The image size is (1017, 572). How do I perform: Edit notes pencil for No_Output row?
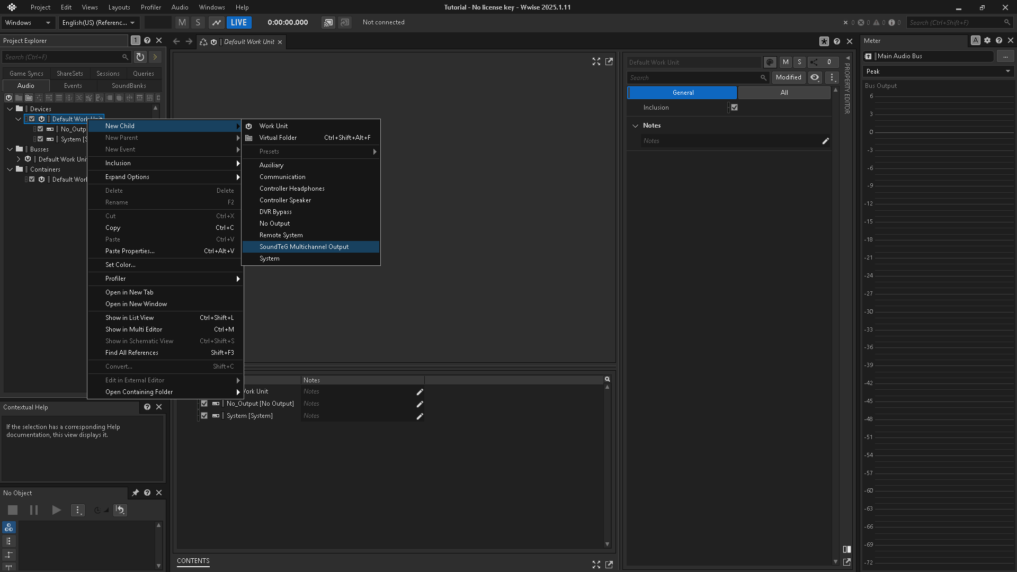tap(420, 404)
